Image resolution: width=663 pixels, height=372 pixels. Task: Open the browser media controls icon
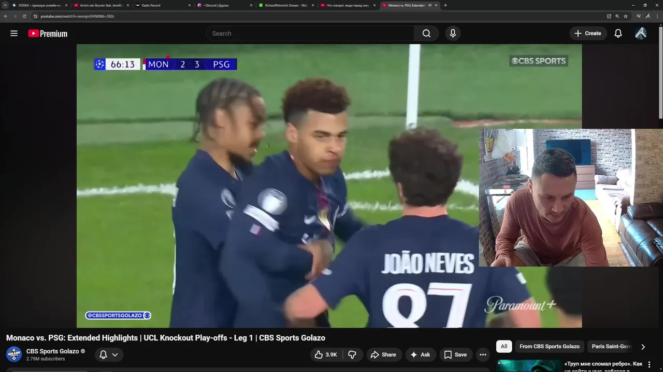tap(639, 16)
